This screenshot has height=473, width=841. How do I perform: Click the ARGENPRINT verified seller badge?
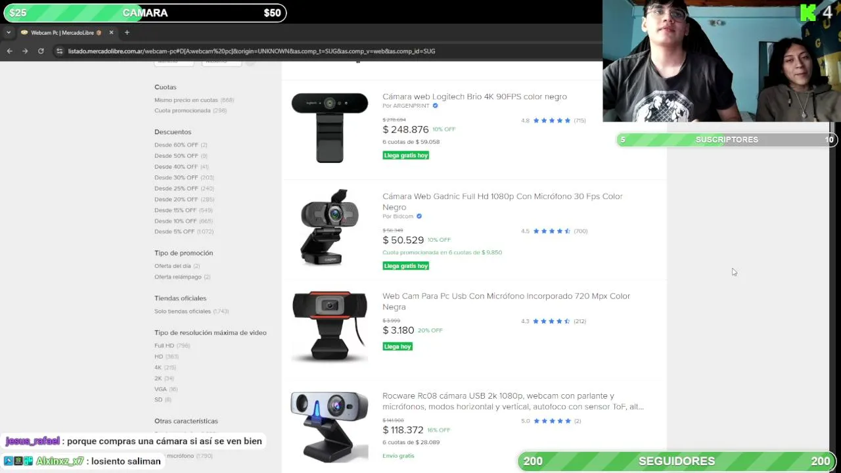(435, 106)
